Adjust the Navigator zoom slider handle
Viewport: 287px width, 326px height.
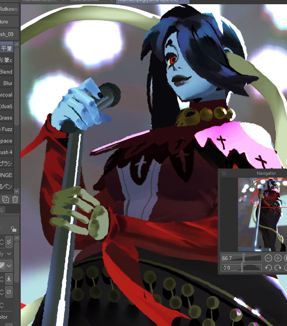point(244,258)
